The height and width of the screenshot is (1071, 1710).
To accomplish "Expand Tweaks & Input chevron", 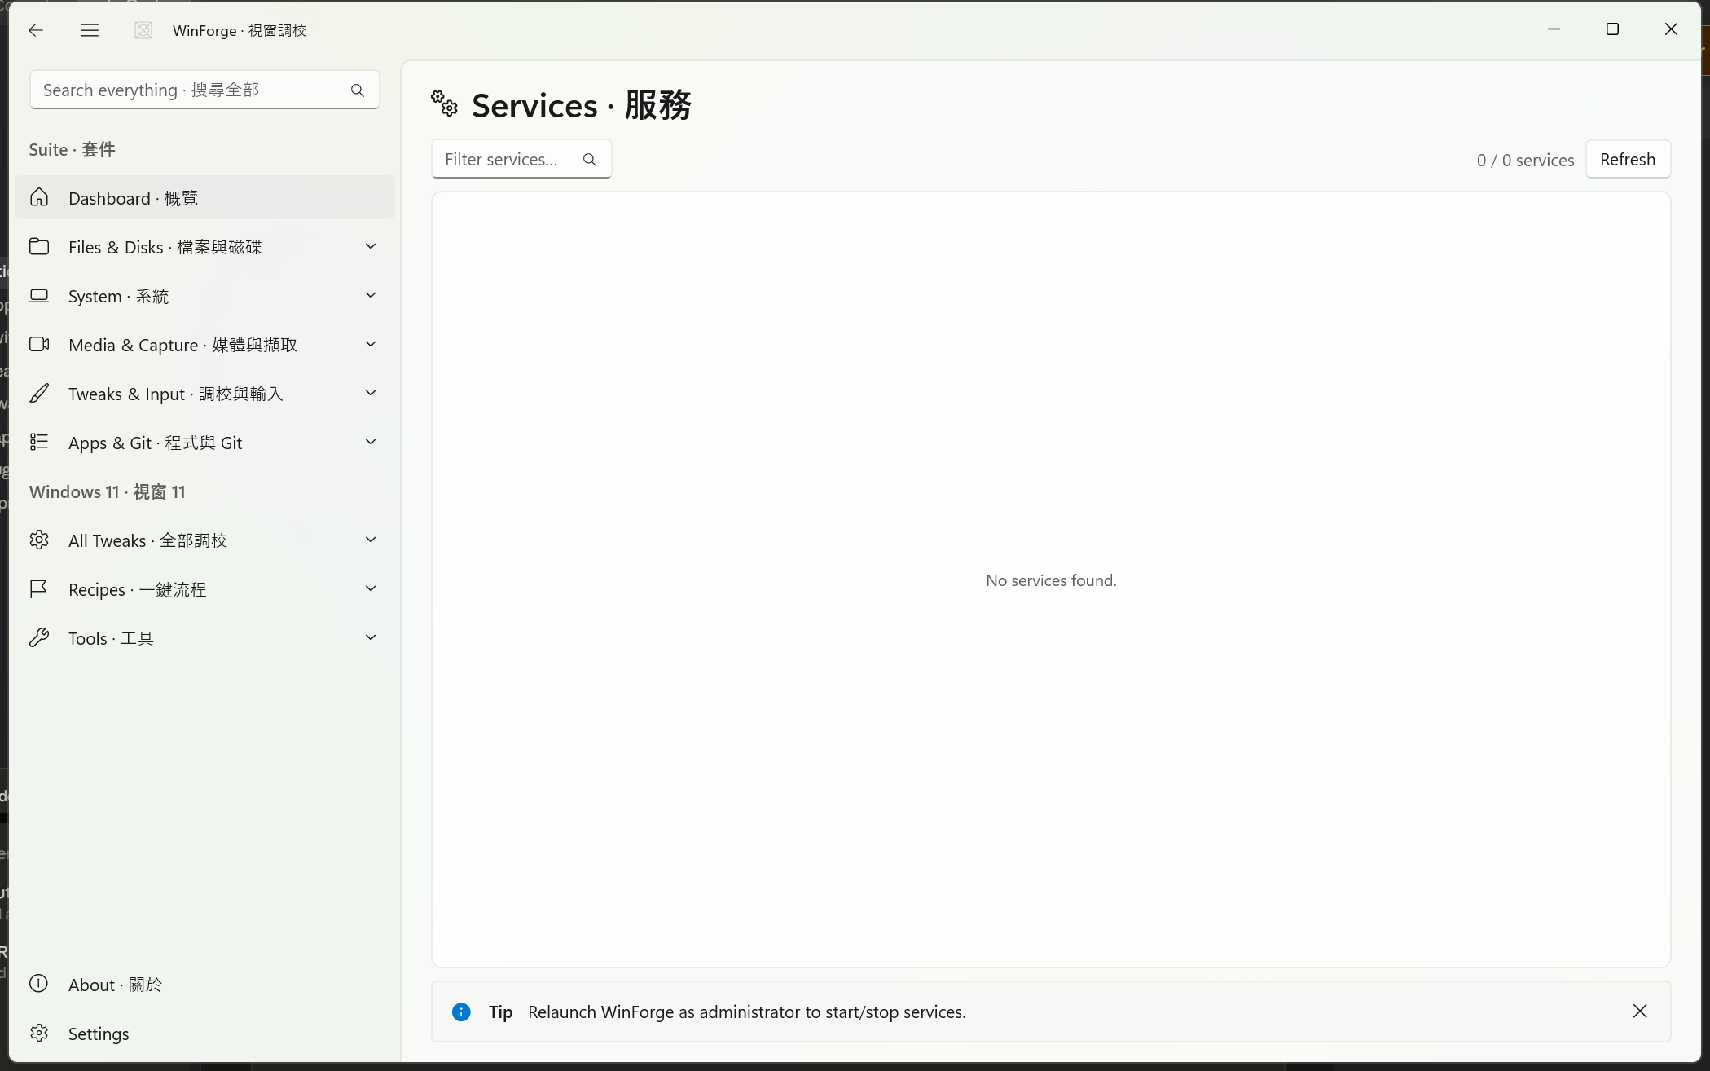I will pyautogui.click(x=371, y=393).
